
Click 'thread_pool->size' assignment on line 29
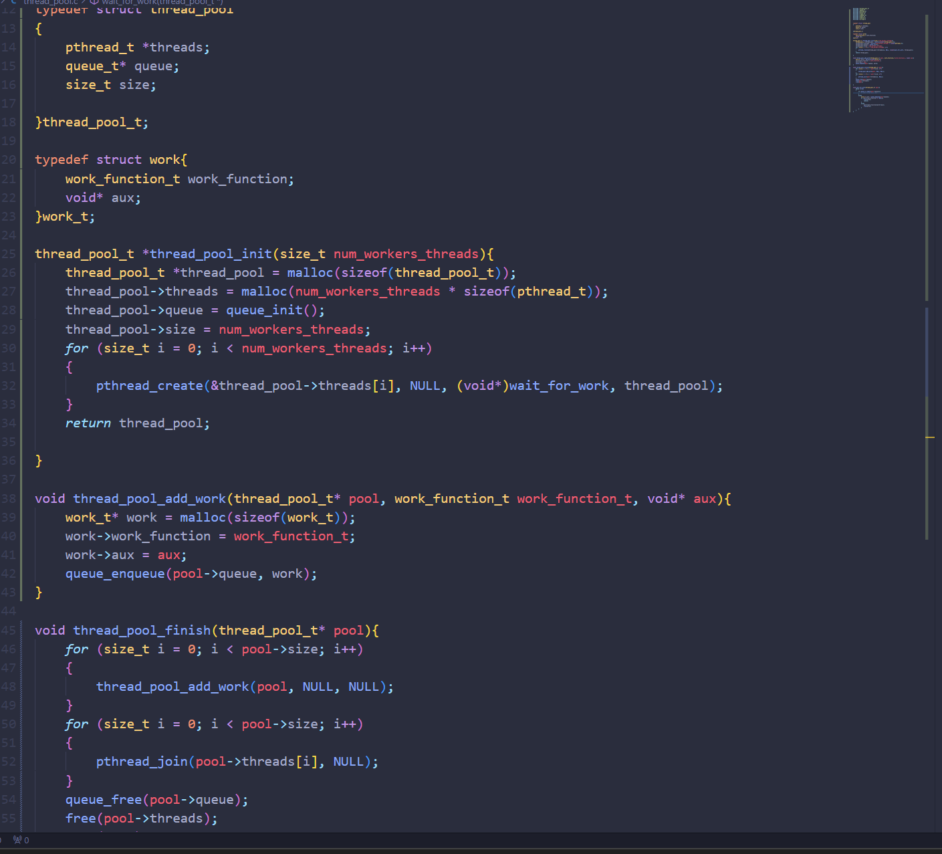pos(130,330)
